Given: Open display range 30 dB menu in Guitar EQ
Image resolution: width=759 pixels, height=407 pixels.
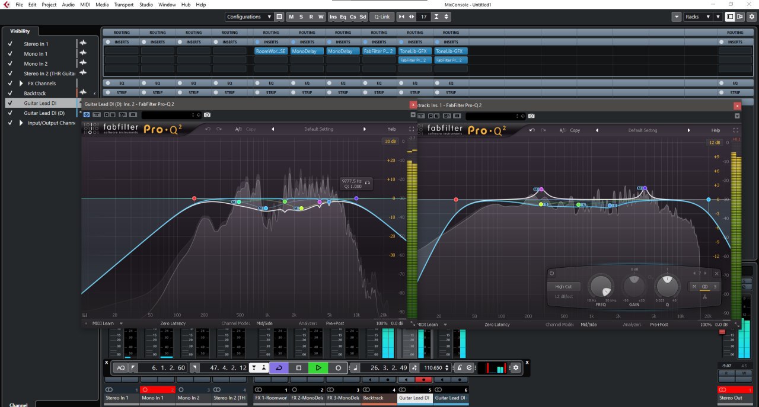Looking at the screenshot, I should point(390,141).
